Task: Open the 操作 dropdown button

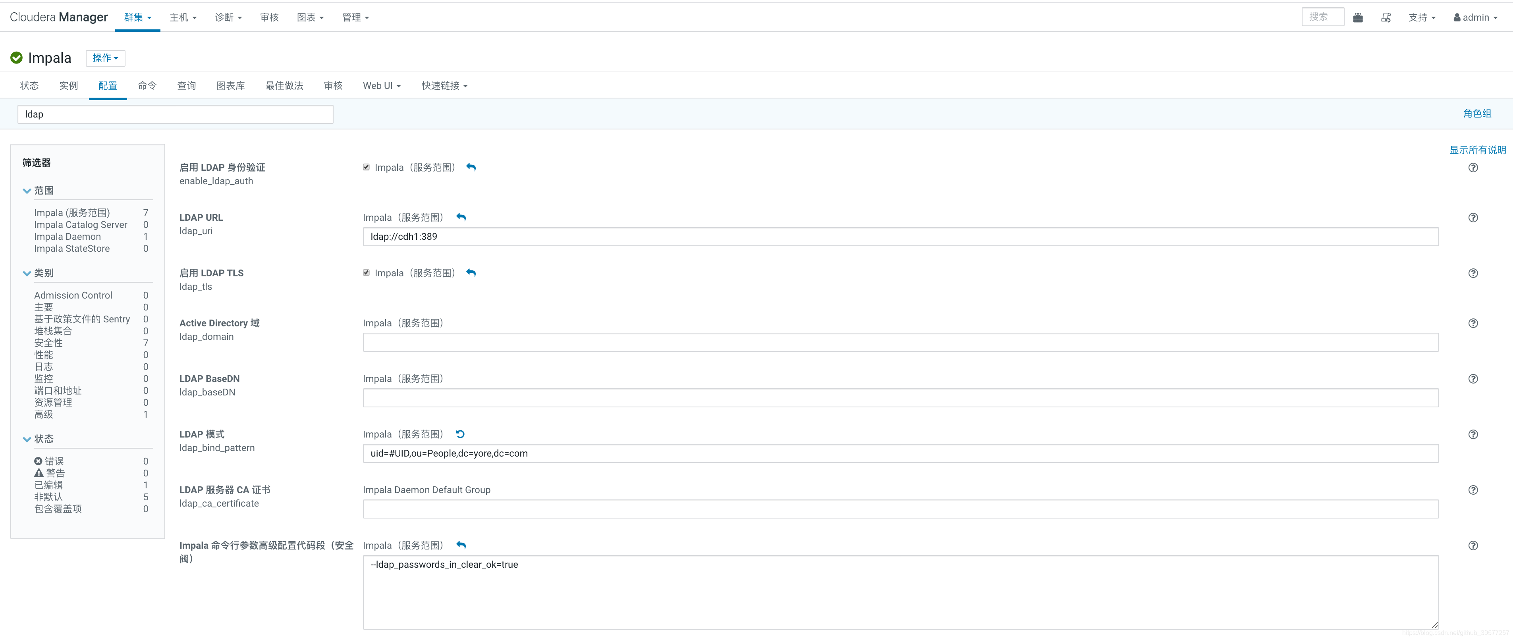Action: [x=105, y=58]
